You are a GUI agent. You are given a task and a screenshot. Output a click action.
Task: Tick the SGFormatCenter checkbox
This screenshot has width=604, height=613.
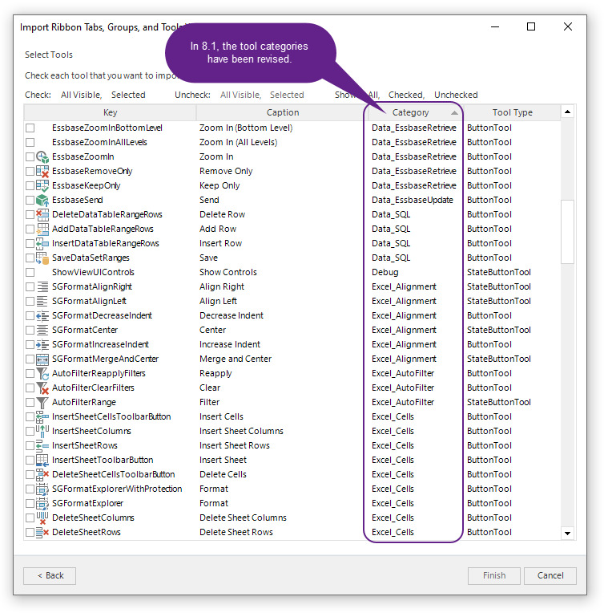(30, 331)
